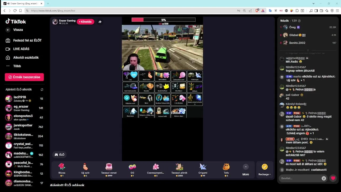The width and height of the screenshot is (341, 192).
Task: Open browser extensions puzzle icon
Action: [297, 11]
